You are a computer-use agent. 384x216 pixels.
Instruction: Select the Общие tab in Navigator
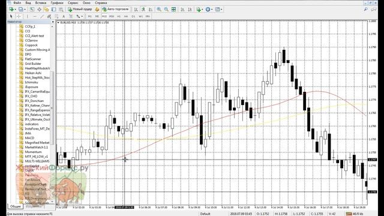click(15, 206)
